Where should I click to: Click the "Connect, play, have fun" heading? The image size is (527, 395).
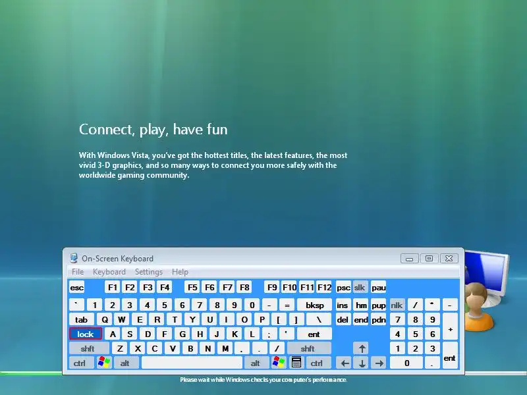click(x=153, y=130)
